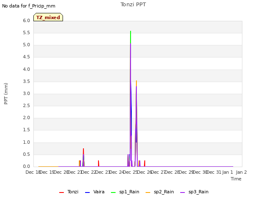The height and width of the screenshot is (200, 267).
Task: Click the Jan 2 x-axis date label
Action: [x=241, y=172]
